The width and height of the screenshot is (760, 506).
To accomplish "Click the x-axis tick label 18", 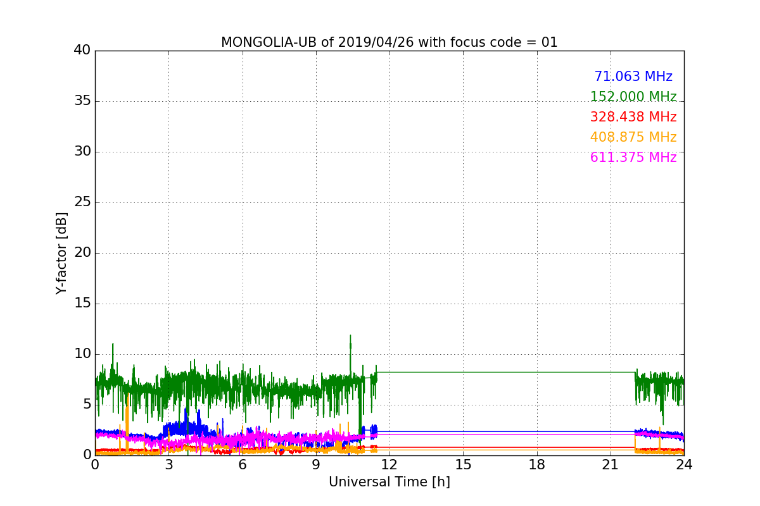I will click(536, 464).
